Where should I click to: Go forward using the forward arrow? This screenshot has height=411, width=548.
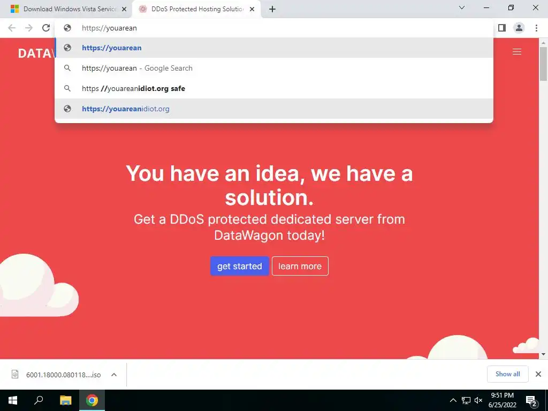[29, 28]
